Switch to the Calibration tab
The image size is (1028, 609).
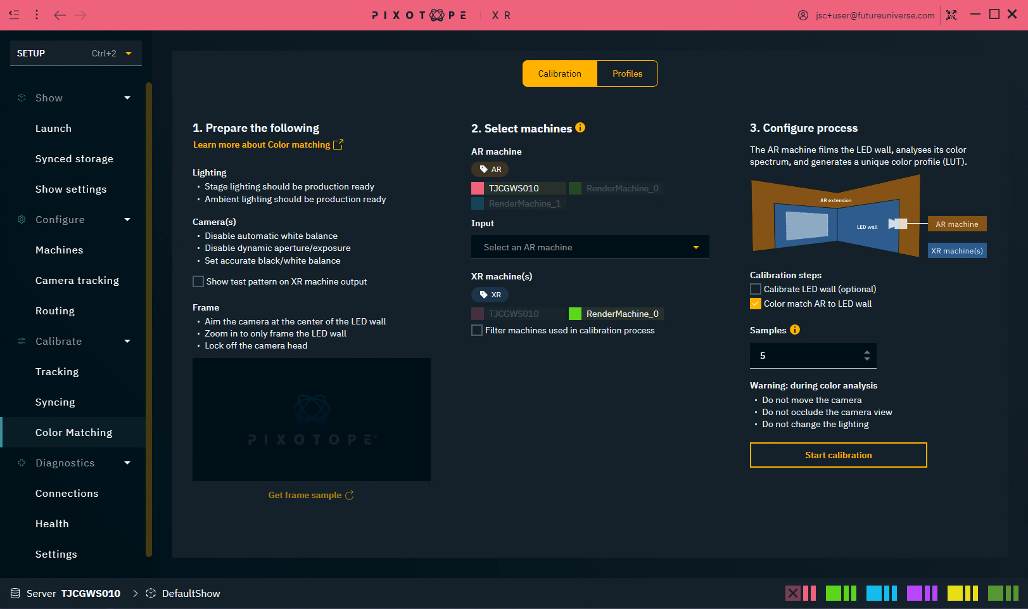(560, 74)
